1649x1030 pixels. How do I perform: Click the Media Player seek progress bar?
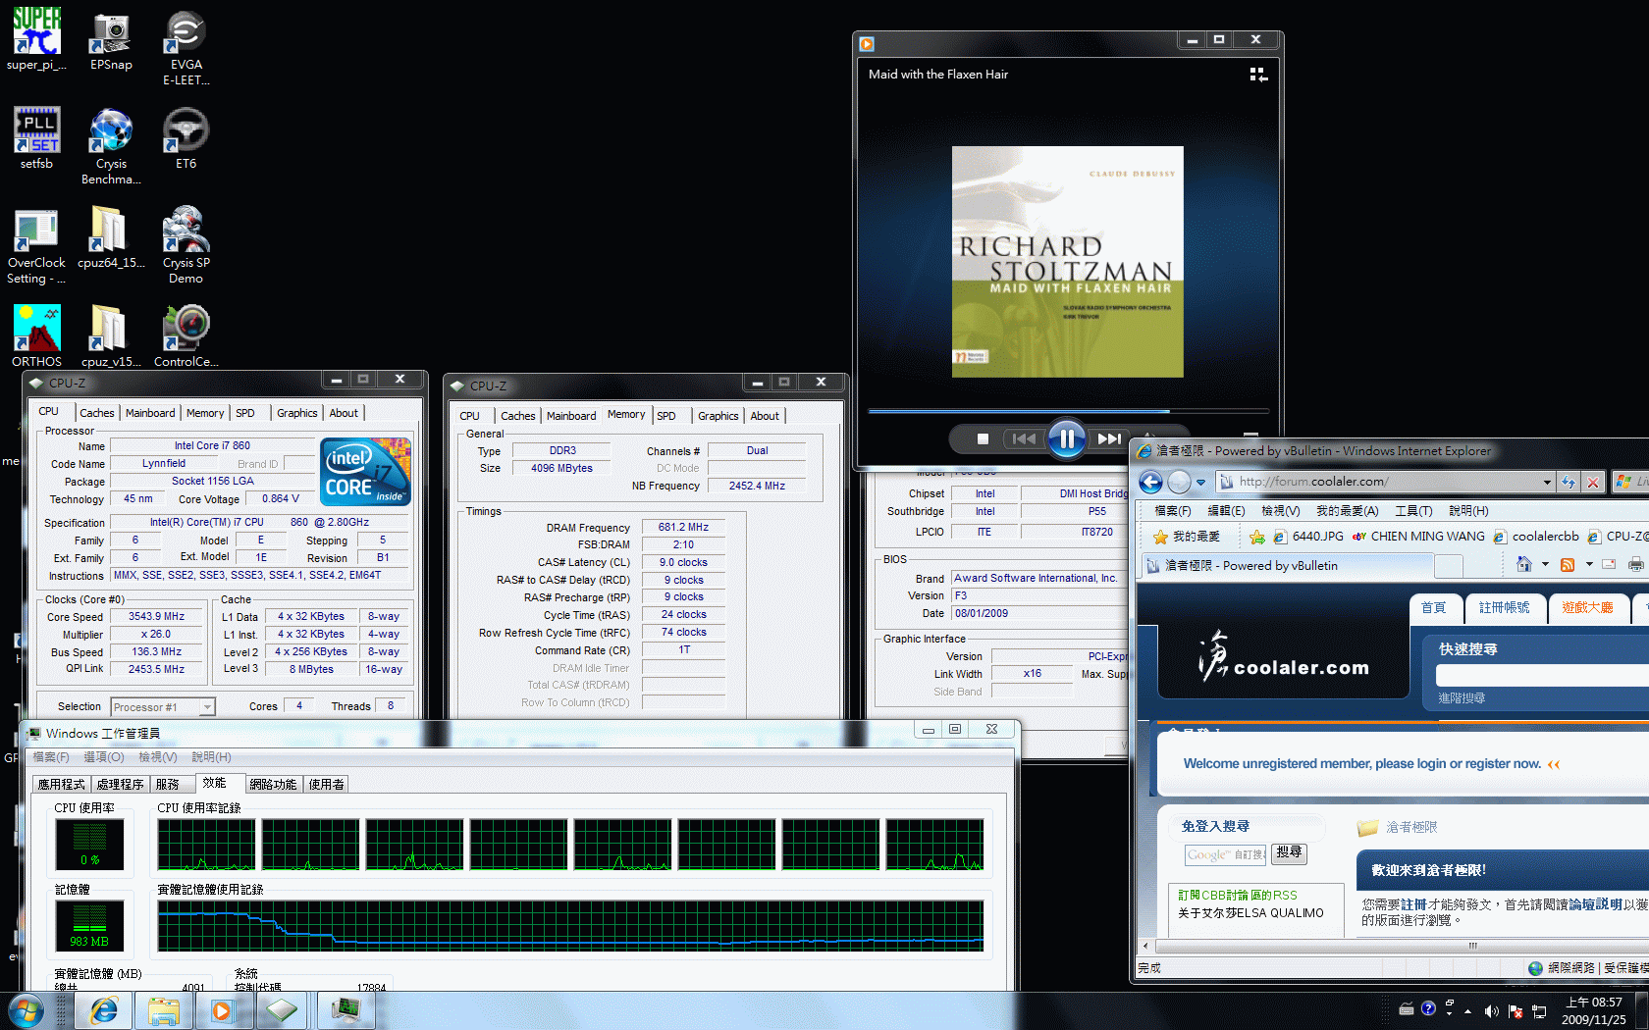click(1068, 411)
